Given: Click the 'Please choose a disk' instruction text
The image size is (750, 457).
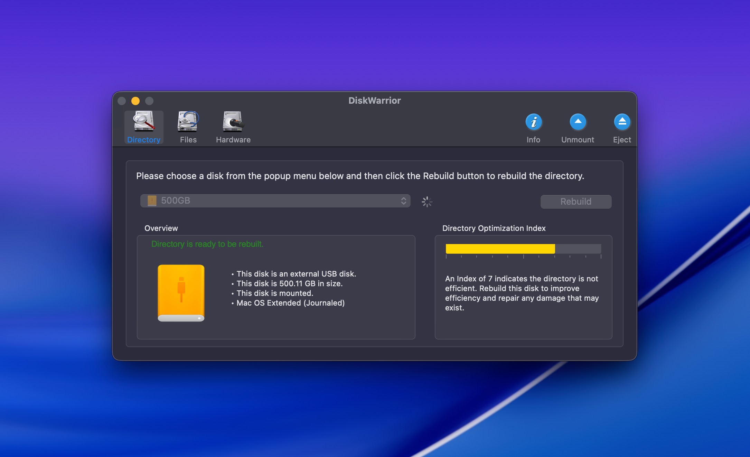Looking at the screenshot, I should pos(360,176).
